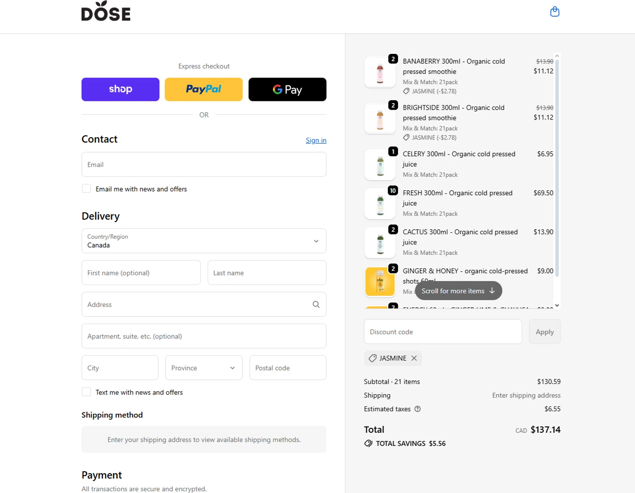
Task: Focus the First name field
Action: (141, 273)
